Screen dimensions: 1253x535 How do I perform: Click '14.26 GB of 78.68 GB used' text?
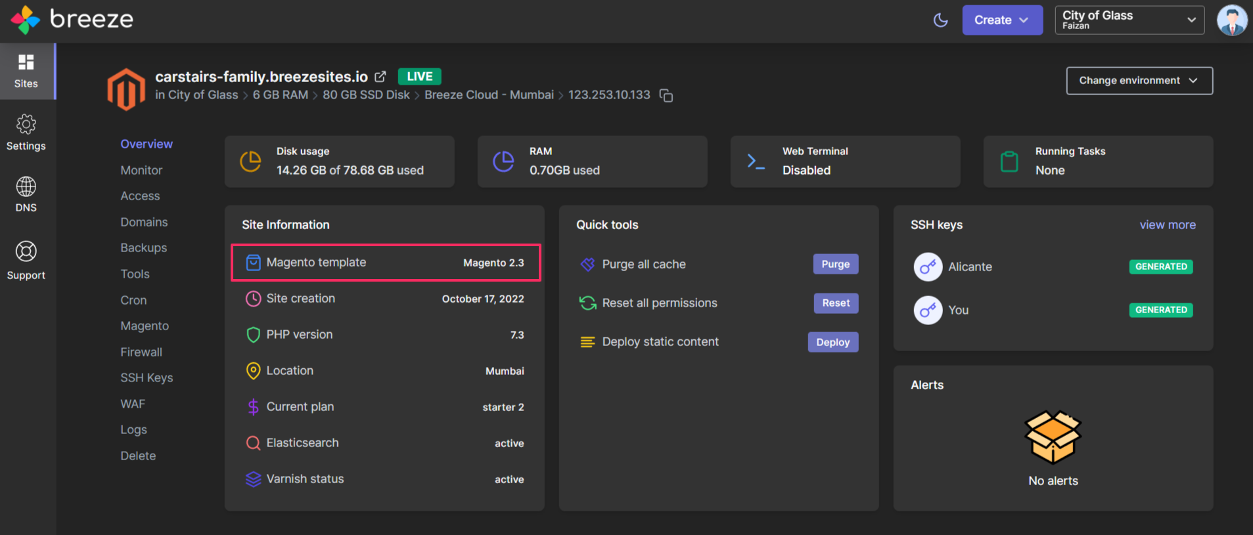tap(350, 171)
